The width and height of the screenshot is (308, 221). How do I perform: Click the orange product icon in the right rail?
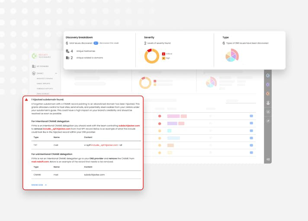[x=268, y=94]
